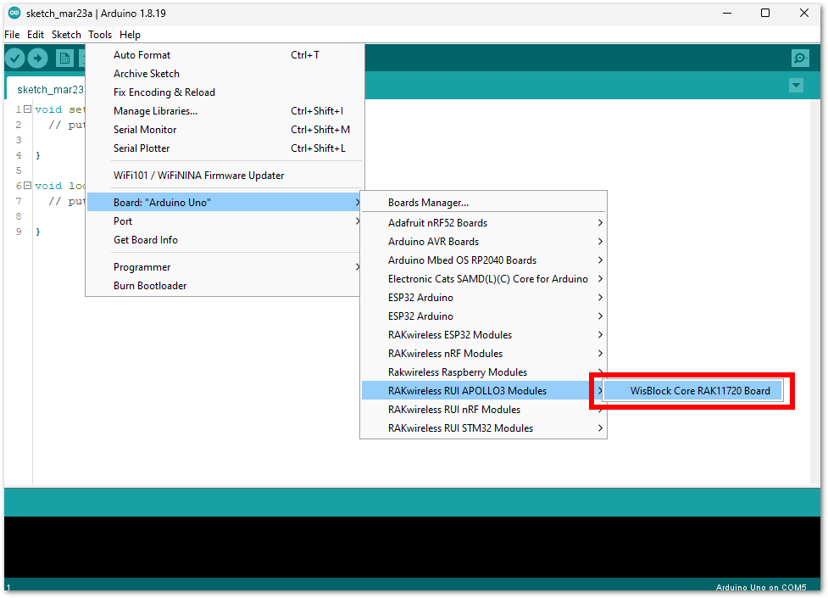The image size is (828, 598).
Task: Expand Arduino Mbed OS RP2040 Boards
Action: click(483, 260)
